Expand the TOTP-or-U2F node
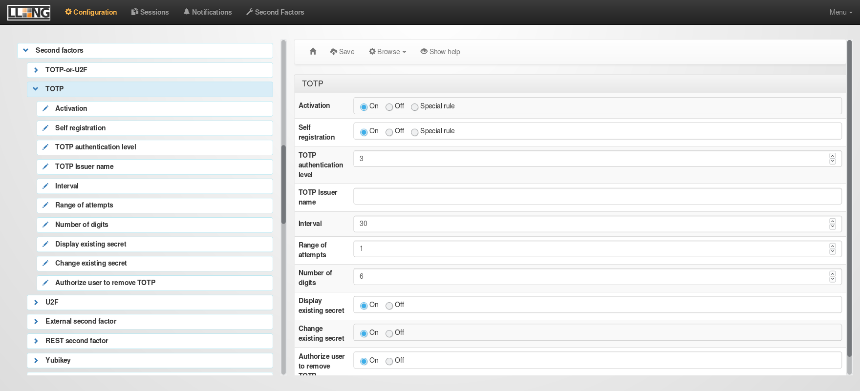Image resolution: width=860 pixels, height=391 pixels. point(36,70)
